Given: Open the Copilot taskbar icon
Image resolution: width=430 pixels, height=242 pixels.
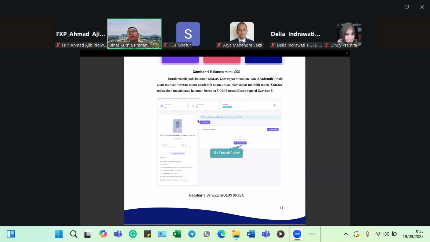Looking at the screenshot, I should pyautogui.click(x=103, y=234).
